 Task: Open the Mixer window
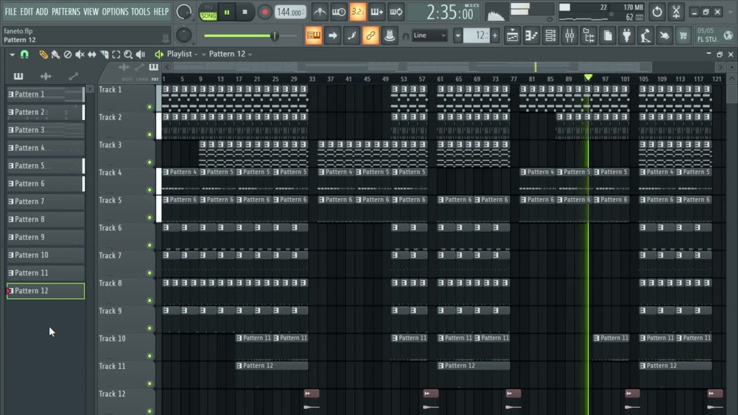[570, 36]
